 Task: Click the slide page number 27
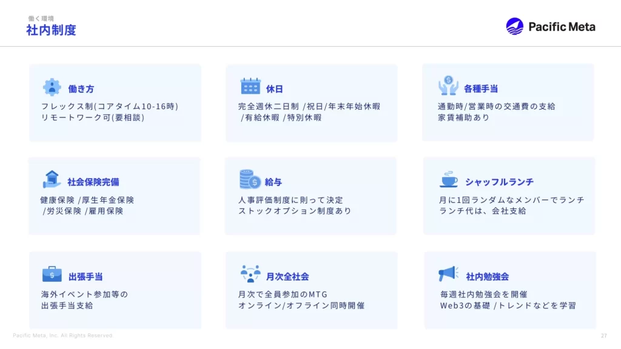pos(603,336)
